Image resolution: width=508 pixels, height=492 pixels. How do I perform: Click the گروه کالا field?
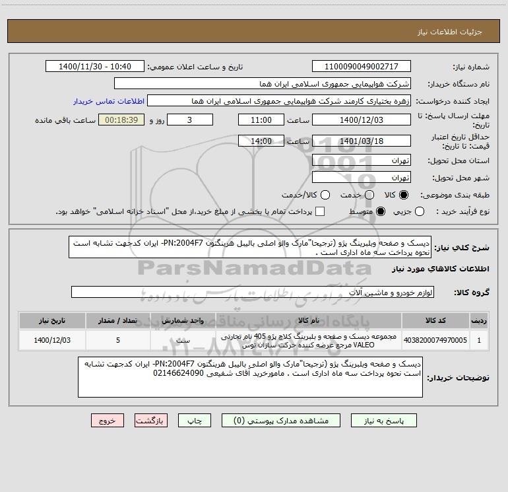coord(253,292)
